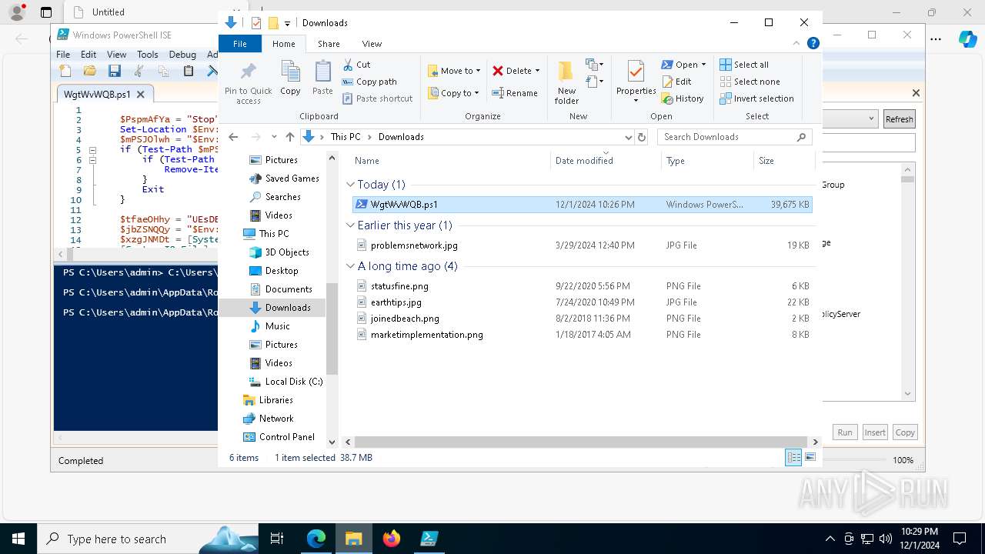Click Search Downloads input field

735,137
